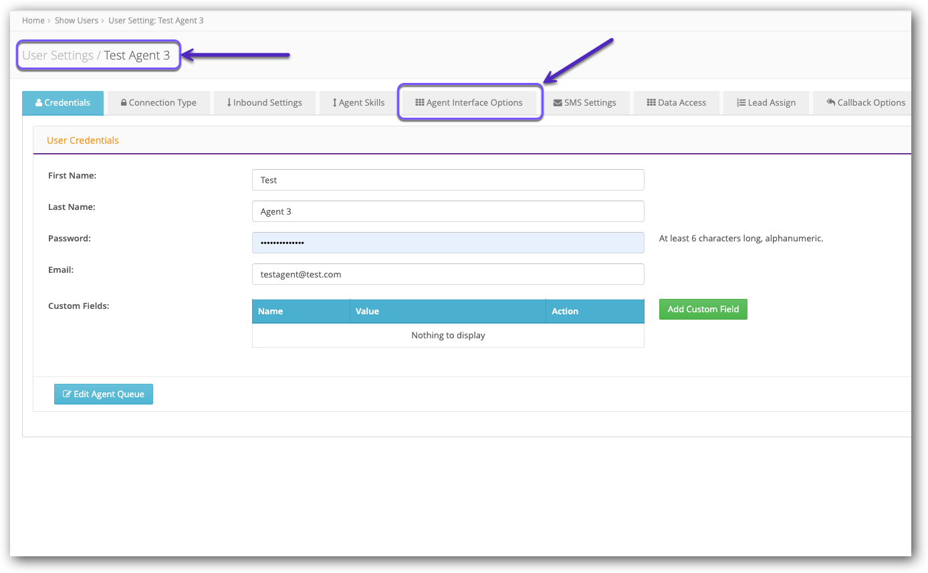Click the Edit Agent Queue button

pos(104,394)
